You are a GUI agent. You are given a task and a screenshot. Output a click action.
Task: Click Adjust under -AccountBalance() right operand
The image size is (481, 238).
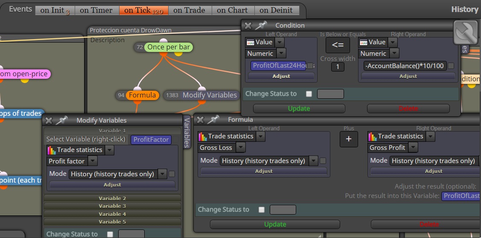[x=408, y=76]
